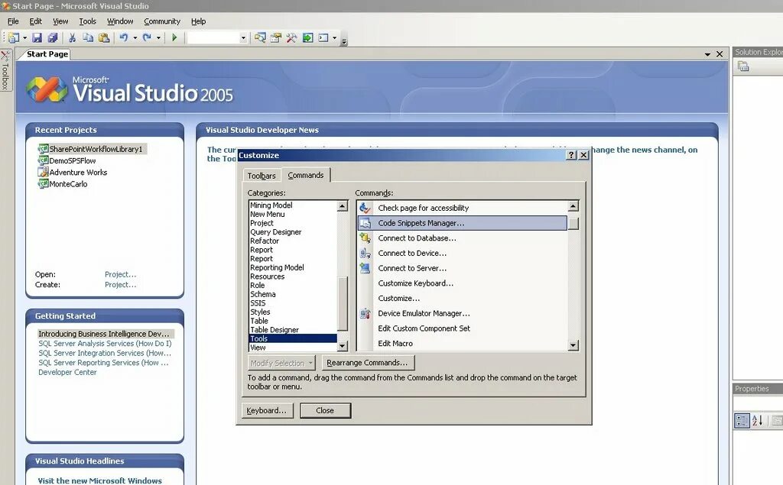Select the Customize Keyboard command
Image resolution: width=783 pixels, height=485 pixels.
point(463,283)
